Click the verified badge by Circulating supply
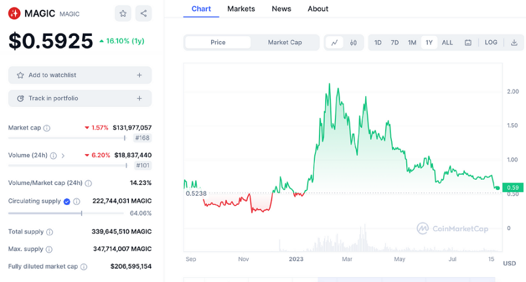526x282 pixels. 67,202
